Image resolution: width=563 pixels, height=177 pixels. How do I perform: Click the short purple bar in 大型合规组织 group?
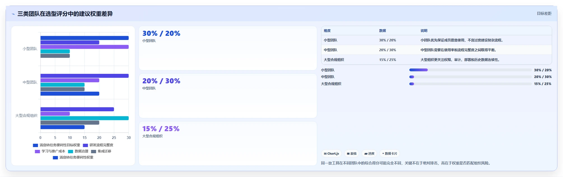click(x=55, y=114)
